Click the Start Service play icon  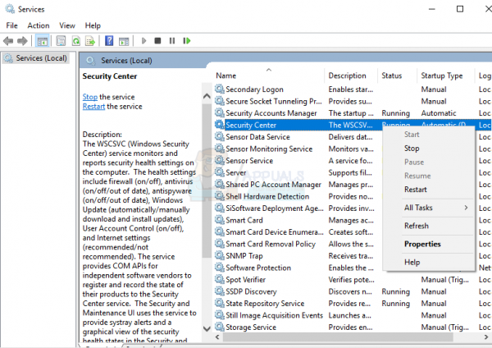tap(143, 41)
